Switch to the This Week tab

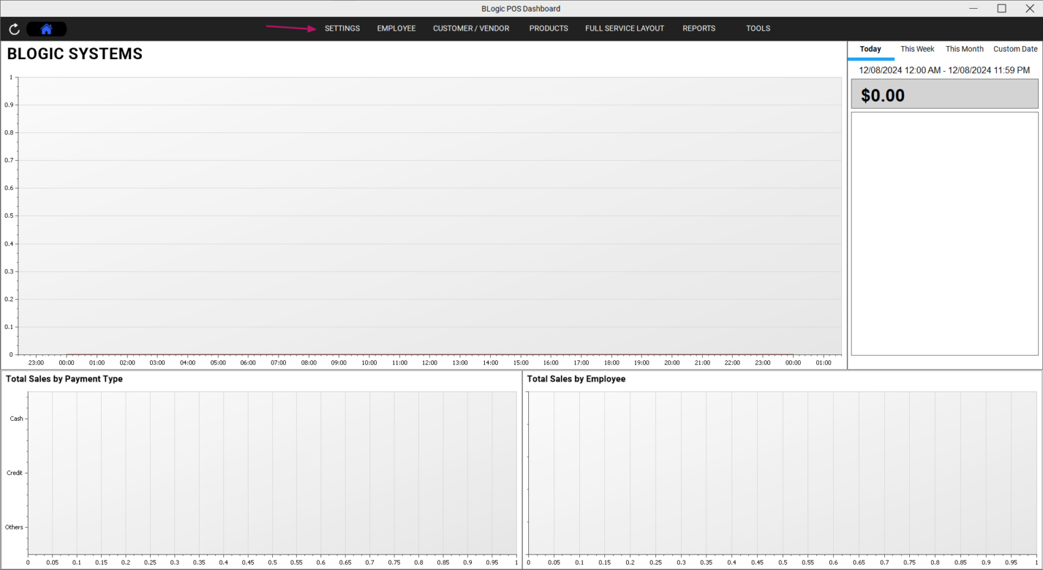point(917,49)
